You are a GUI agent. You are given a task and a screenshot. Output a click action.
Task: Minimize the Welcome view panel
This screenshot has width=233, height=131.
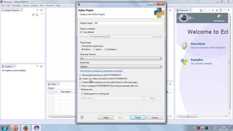pos(225,10)
